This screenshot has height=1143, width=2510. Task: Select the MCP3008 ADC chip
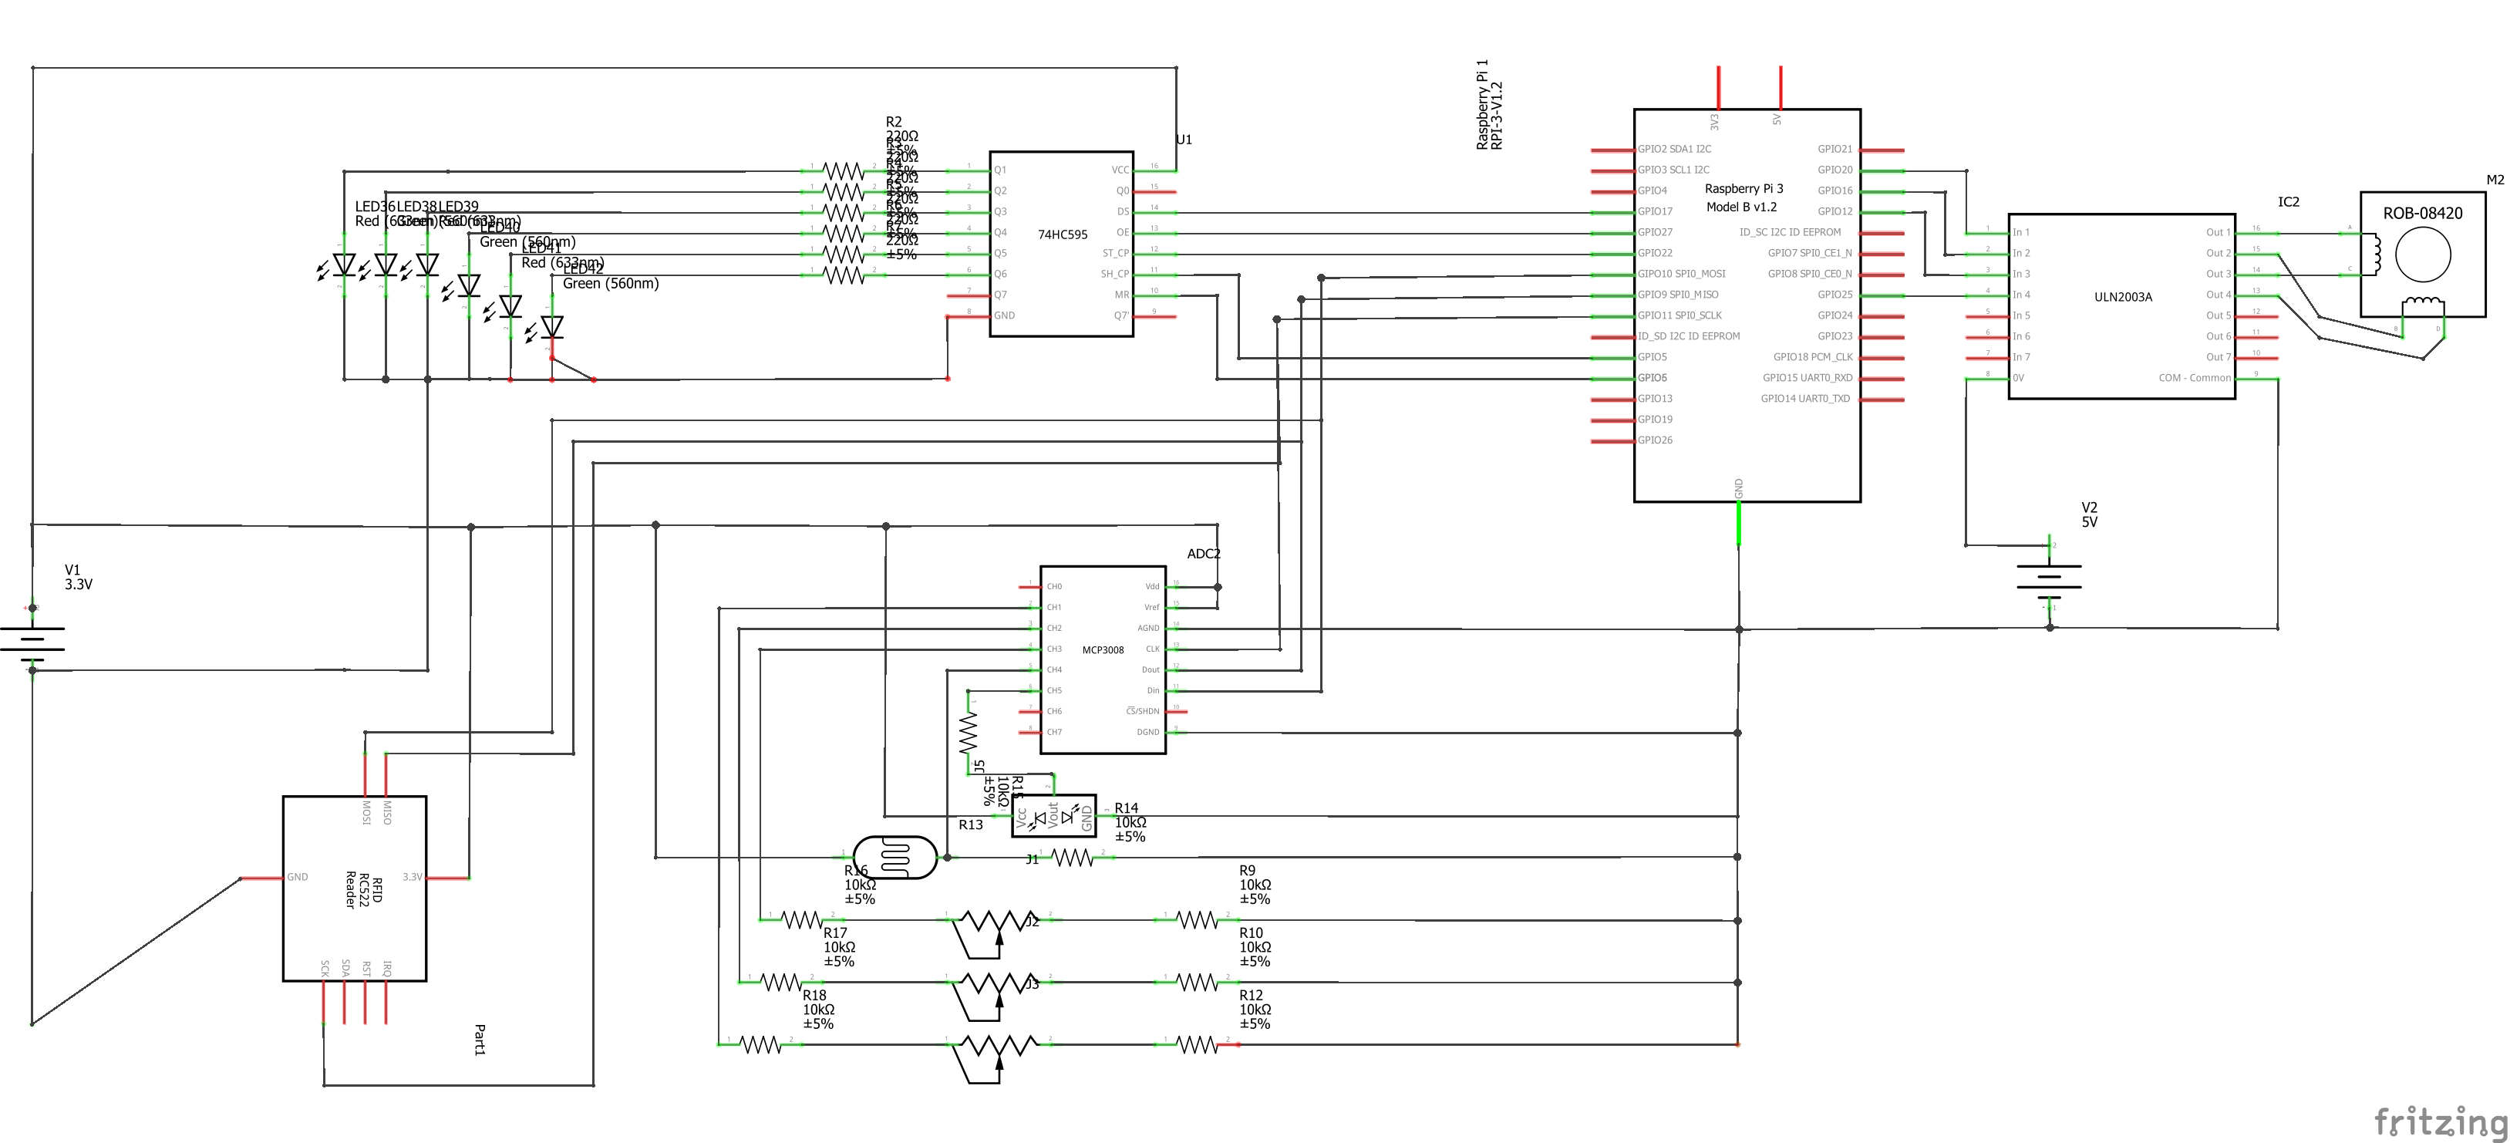pyautogui.click(x=1103, y=659)
